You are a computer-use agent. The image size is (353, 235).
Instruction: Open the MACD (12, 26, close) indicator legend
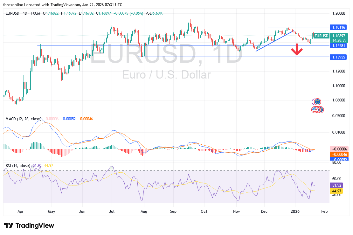(24, 119)
